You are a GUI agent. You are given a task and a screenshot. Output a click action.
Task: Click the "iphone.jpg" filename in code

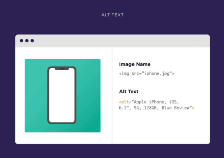coord(157,74)
